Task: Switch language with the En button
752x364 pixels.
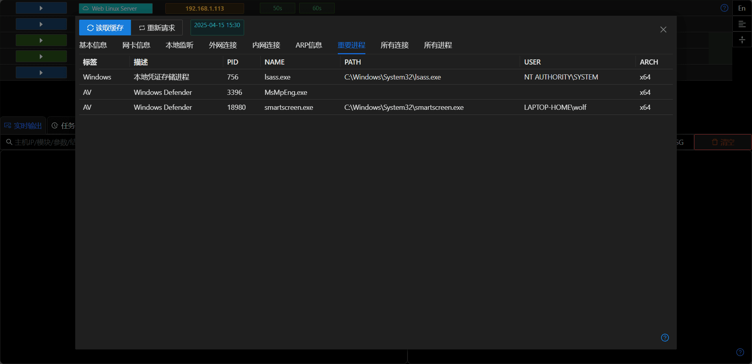Action: [x=742, y=8]
